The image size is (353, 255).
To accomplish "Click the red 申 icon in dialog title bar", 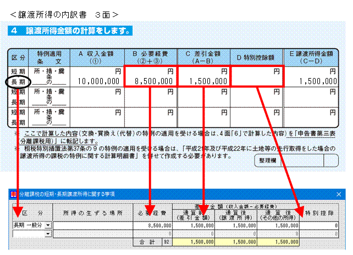I will (14, 194).
